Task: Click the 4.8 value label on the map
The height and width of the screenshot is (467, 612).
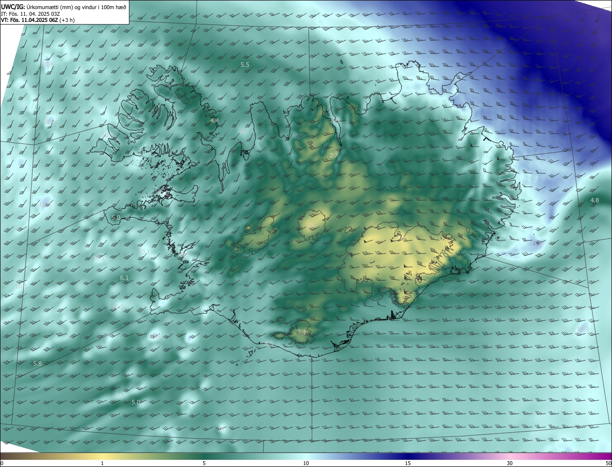Action: [x=595, y=201]
